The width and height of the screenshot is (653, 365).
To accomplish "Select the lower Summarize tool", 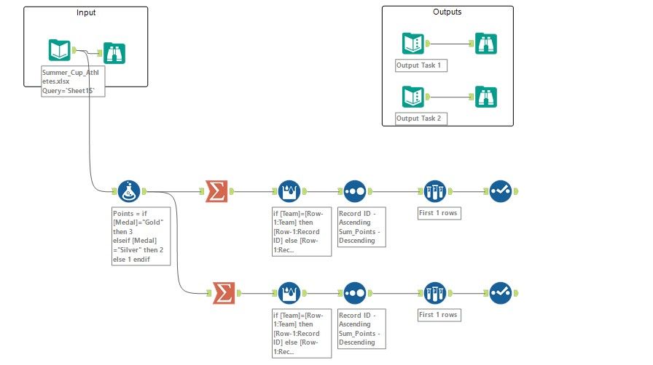I will pyautogui.click(x=224, y=293).
